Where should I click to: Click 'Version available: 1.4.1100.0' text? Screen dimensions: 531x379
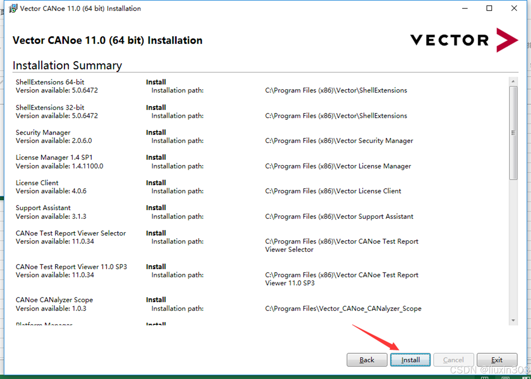pos(59,166)
